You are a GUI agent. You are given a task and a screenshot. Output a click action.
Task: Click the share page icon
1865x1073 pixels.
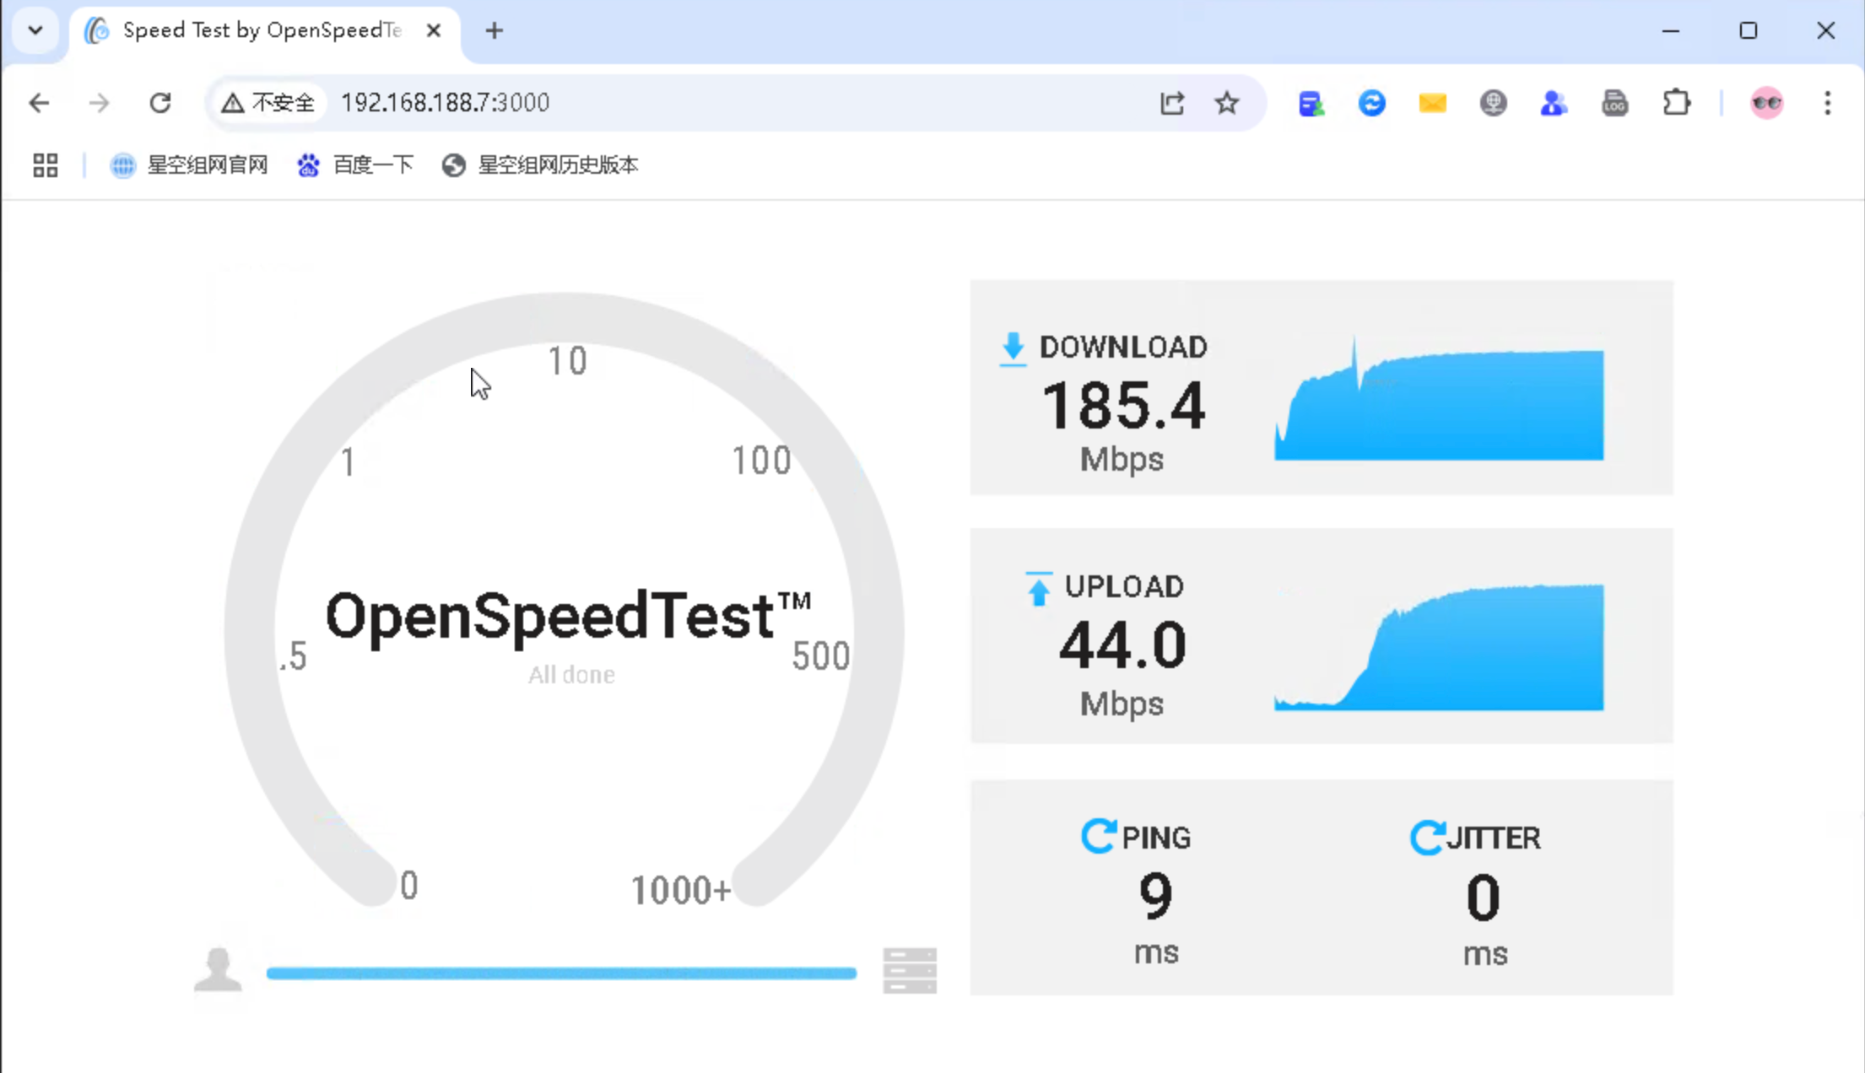1171,103
